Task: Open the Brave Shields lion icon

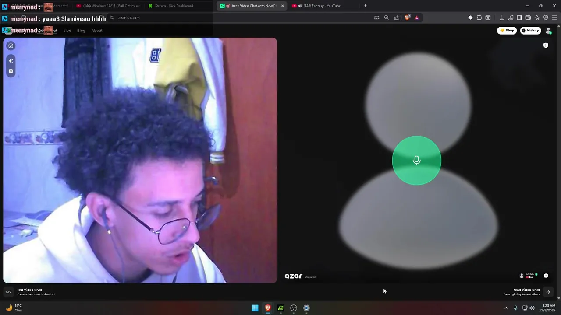Action: pos(407,17)
